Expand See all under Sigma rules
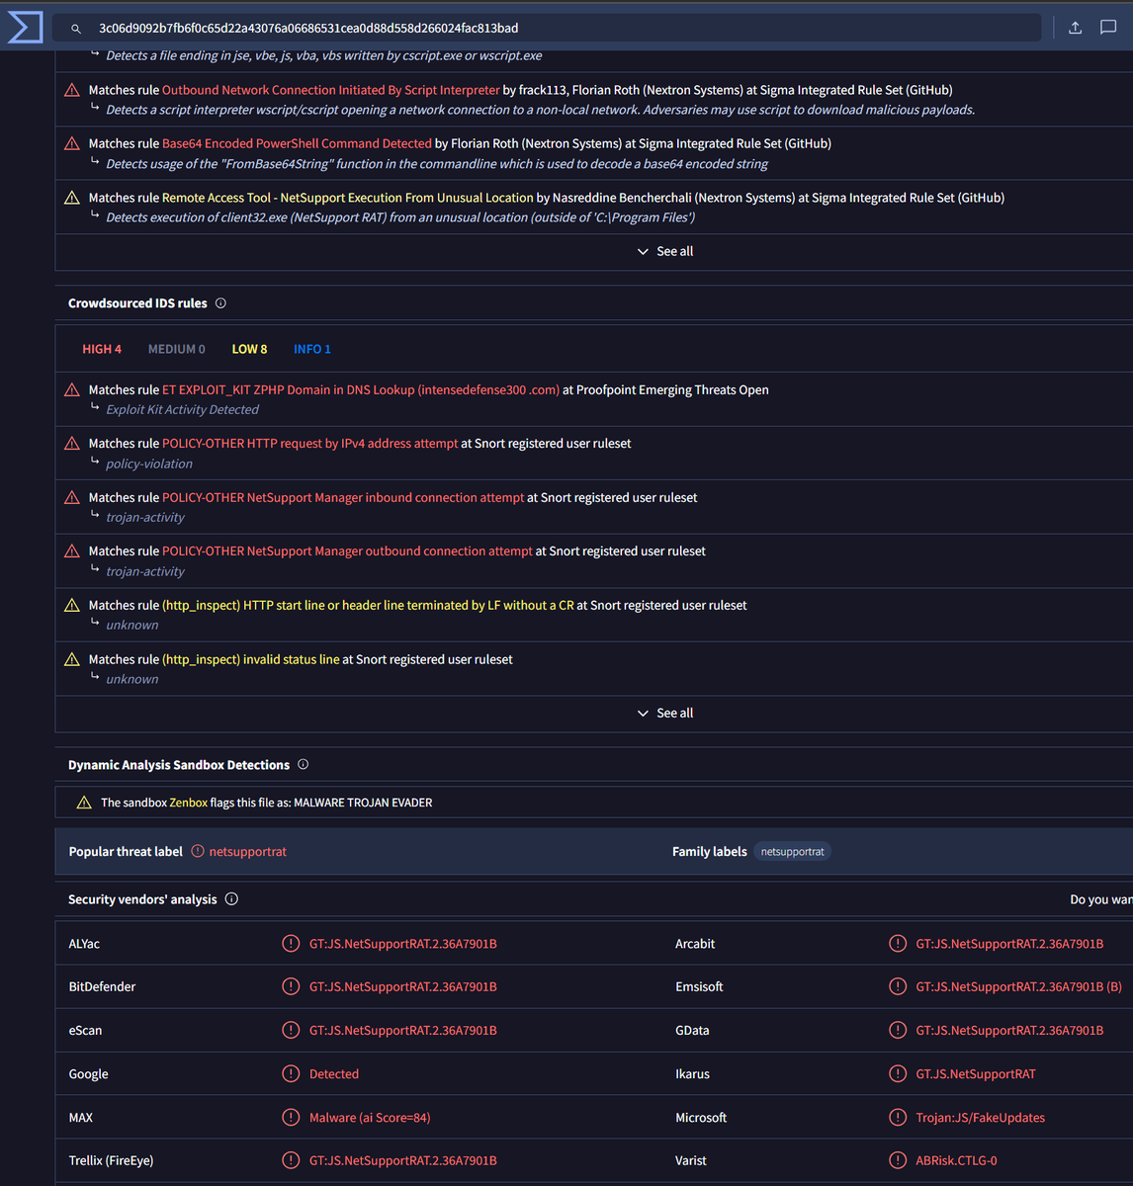 tap(665, 251)
